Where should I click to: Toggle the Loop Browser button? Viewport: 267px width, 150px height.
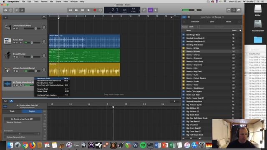pyautogui.click(x=234, y=10)
